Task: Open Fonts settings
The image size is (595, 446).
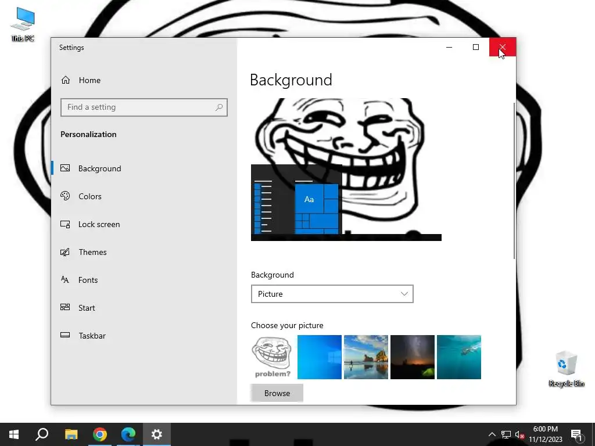Action: coord(88,280)
